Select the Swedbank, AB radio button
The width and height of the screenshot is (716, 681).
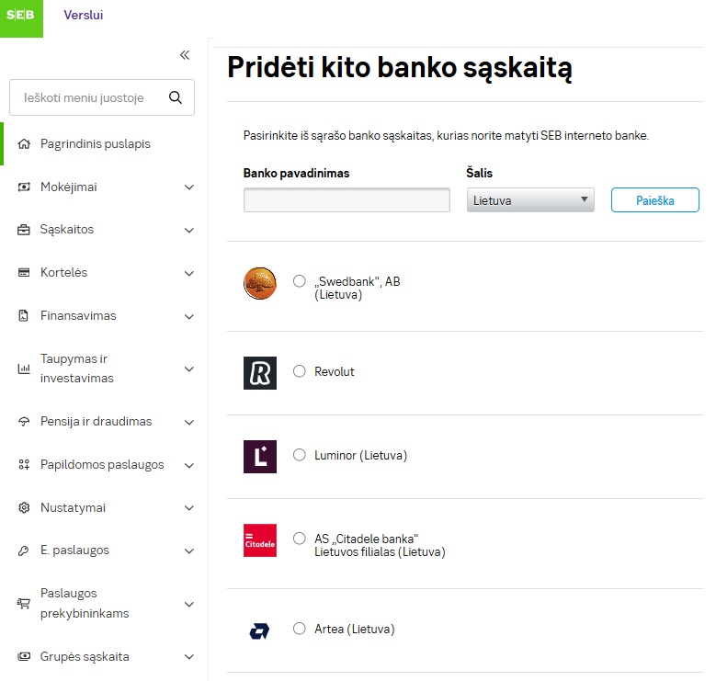click(300, 281)
